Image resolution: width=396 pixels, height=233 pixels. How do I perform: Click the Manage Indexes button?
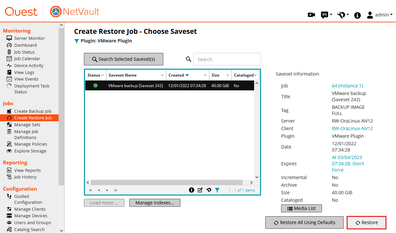[155, 203]
